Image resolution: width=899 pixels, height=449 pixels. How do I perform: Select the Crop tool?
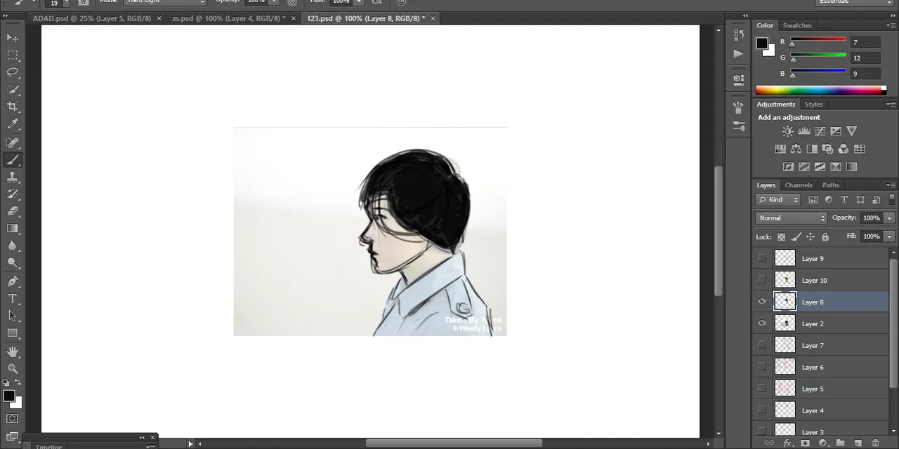click(x=13, y=107)
